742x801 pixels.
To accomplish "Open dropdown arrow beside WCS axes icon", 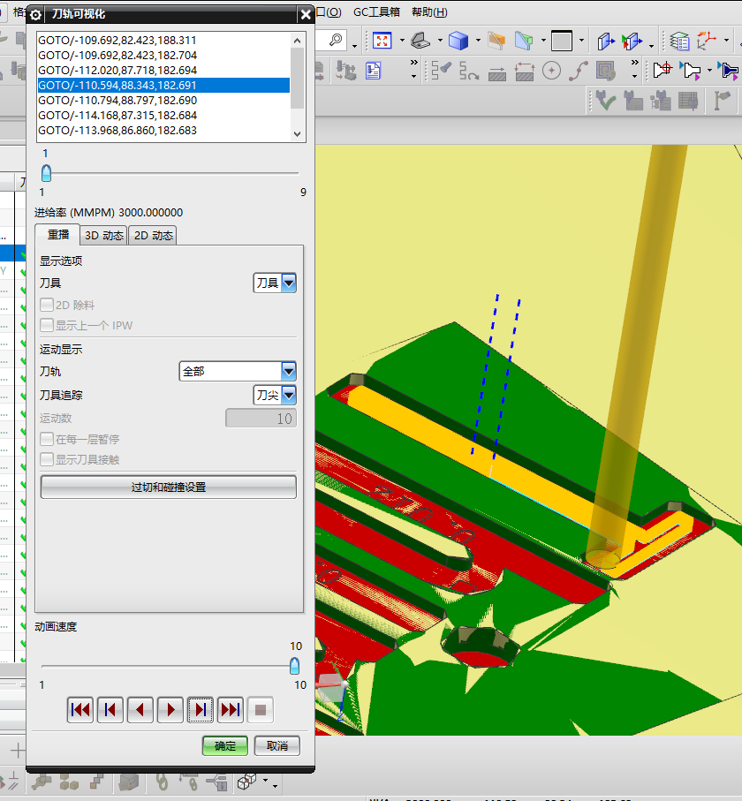I will click(726, 41).
